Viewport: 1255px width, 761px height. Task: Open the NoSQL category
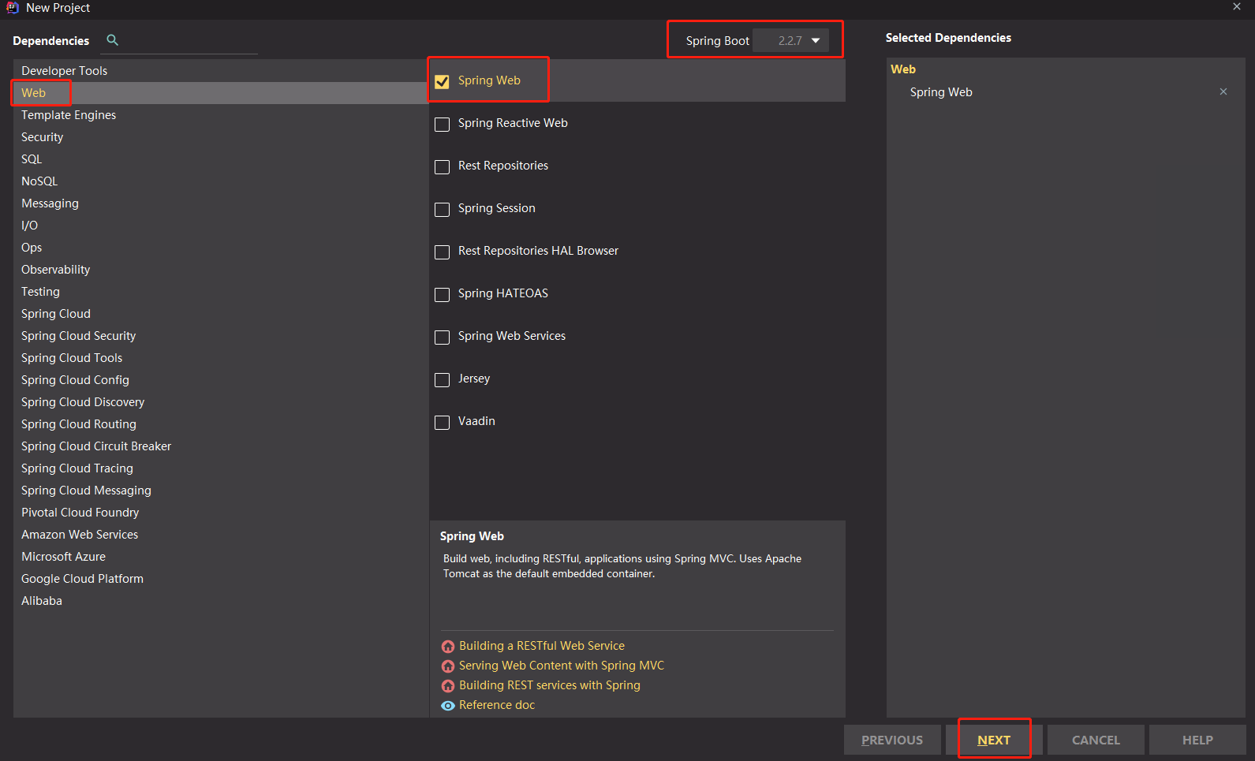pos(221,181)
